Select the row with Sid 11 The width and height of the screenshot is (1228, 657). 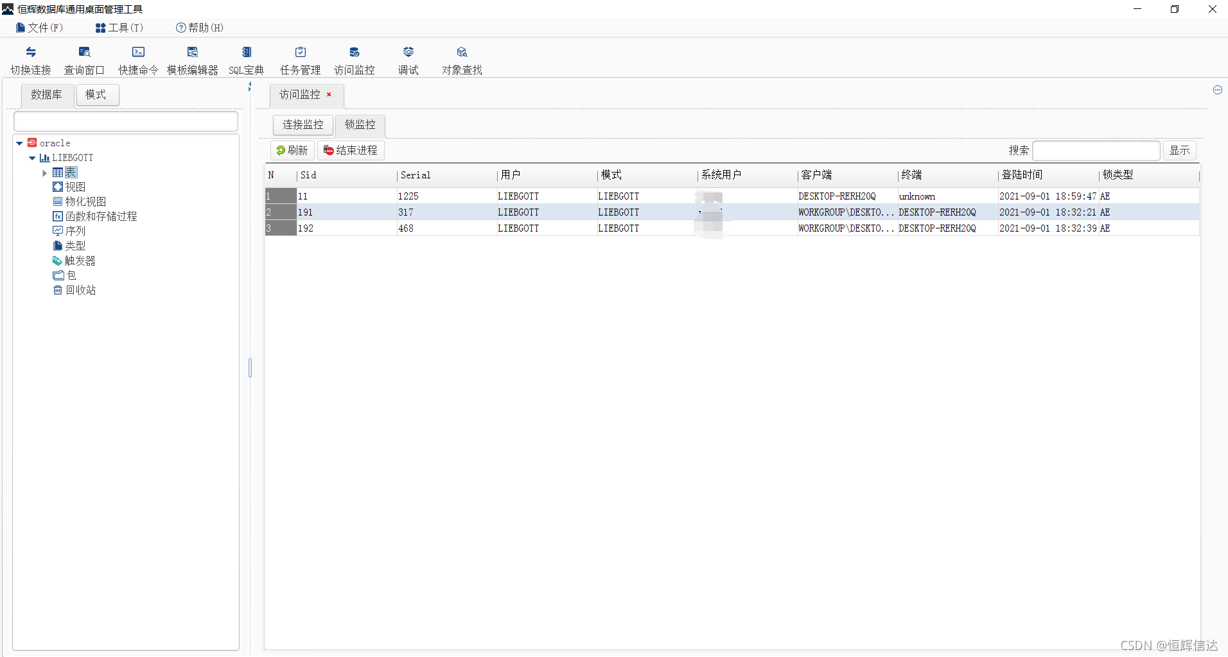732,196
